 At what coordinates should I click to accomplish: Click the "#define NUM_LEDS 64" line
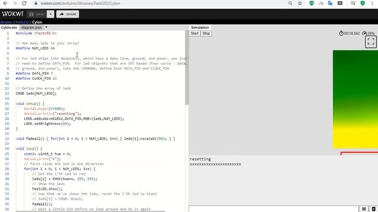click(x=35, y=48)
